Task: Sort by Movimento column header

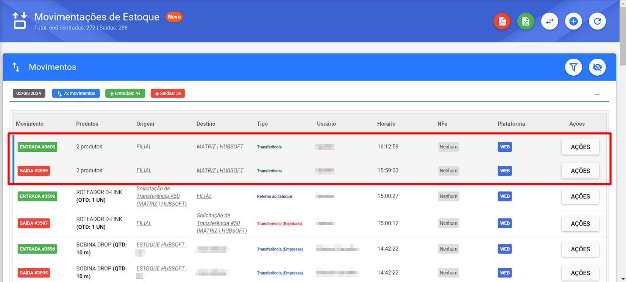Action: [30, 124]
